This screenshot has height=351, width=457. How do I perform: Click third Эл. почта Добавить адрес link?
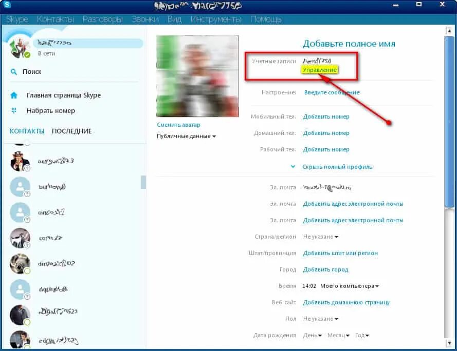[x=353, y=220]
